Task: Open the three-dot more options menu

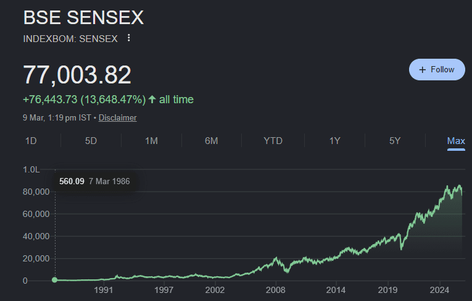Action: 129,38
